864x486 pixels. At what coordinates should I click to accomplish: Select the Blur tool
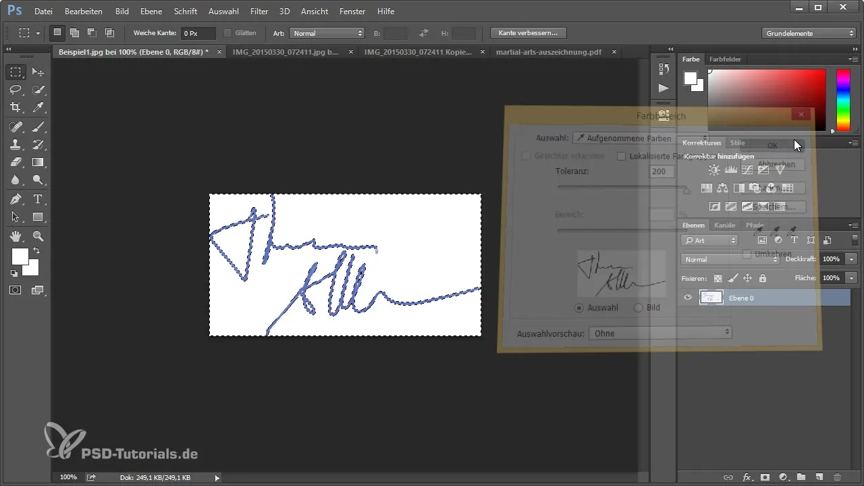coord(16,180)
